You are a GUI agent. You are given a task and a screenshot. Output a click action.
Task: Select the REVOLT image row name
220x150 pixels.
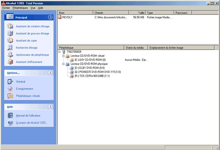(67, 17)
